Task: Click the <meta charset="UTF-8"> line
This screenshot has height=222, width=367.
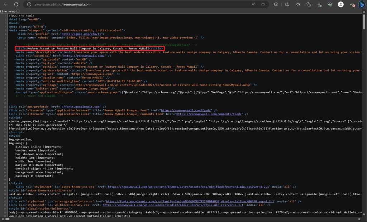Action: pyautogui.click(x=27, y=26)
